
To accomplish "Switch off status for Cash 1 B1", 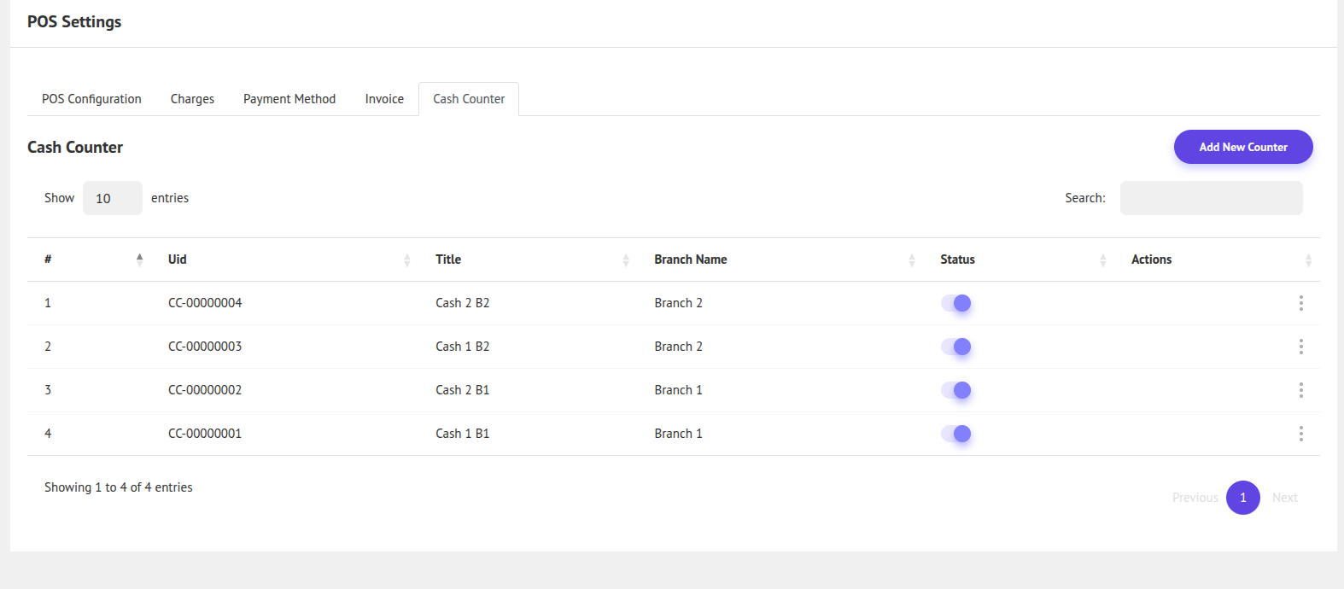I will point(956,434).
